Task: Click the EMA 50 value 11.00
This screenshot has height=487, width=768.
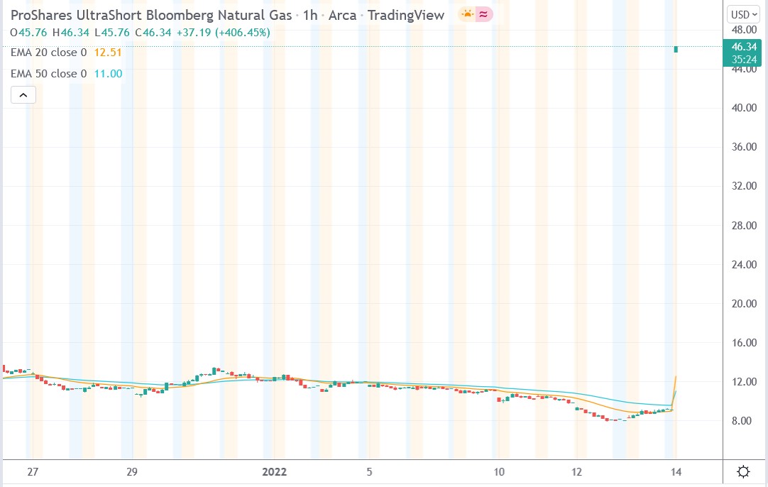Action: coord(109,74)
